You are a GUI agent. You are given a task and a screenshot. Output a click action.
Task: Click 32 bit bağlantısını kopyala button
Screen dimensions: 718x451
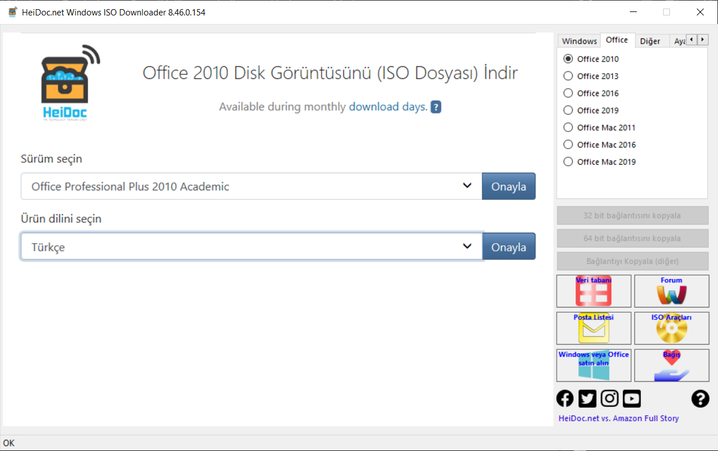click(632, 215)
